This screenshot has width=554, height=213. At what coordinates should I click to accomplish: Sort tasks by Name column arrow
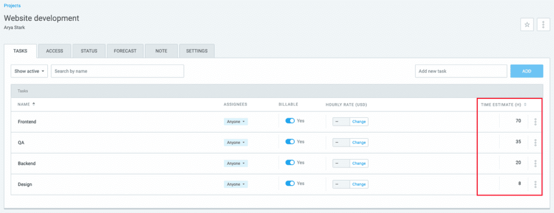pyautogui.click(x=34, y=105)
